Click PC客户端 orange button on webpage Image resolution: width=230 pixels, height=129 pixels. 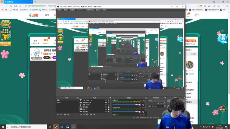tap(191, 41)
